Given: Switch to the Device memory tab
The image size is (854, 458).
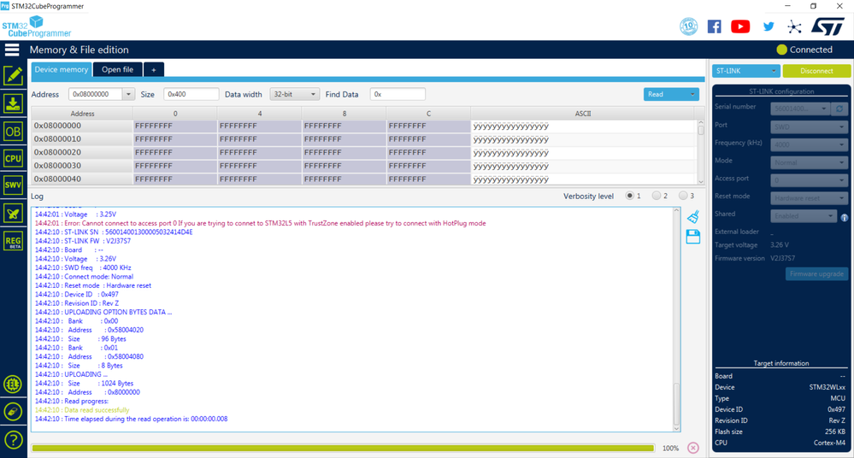Looking at the screenshot, I should tap(61, 70).
